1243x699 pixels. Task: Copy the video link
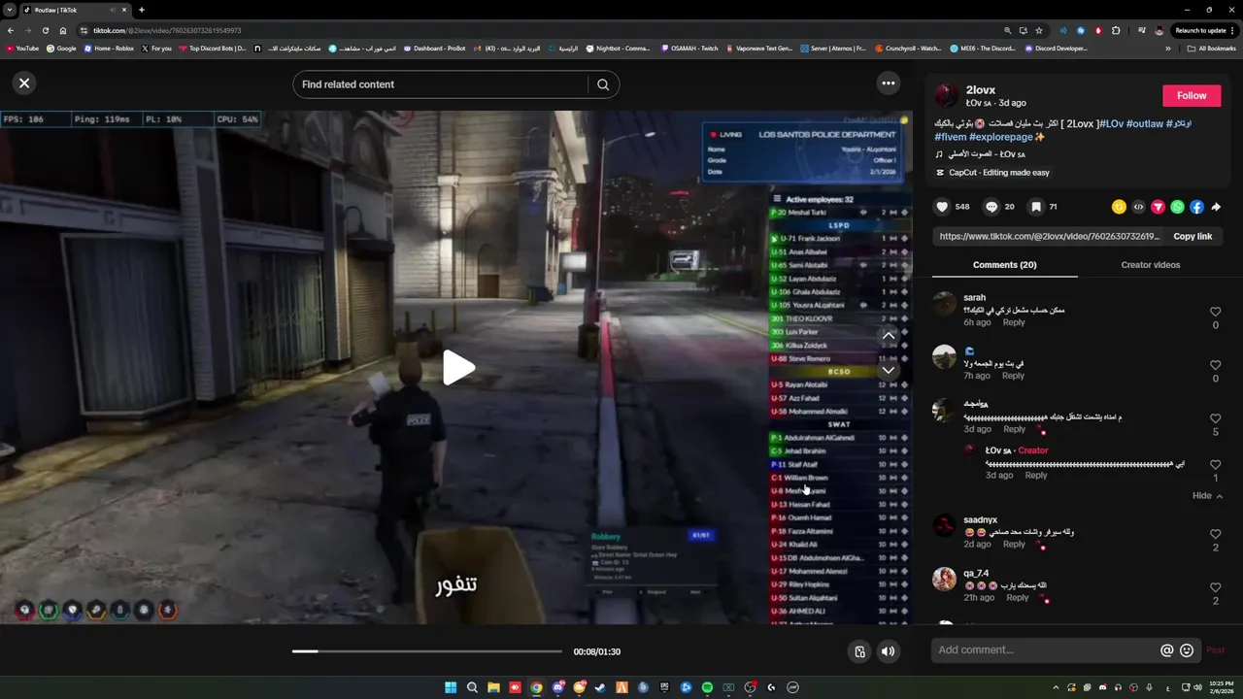(x=1193, y=236)
